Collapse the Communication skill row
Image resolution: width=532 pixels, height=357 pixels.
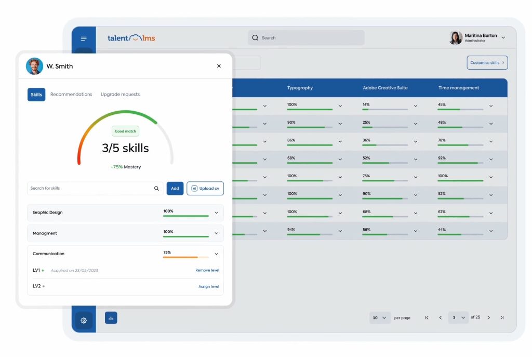(217, 254)
